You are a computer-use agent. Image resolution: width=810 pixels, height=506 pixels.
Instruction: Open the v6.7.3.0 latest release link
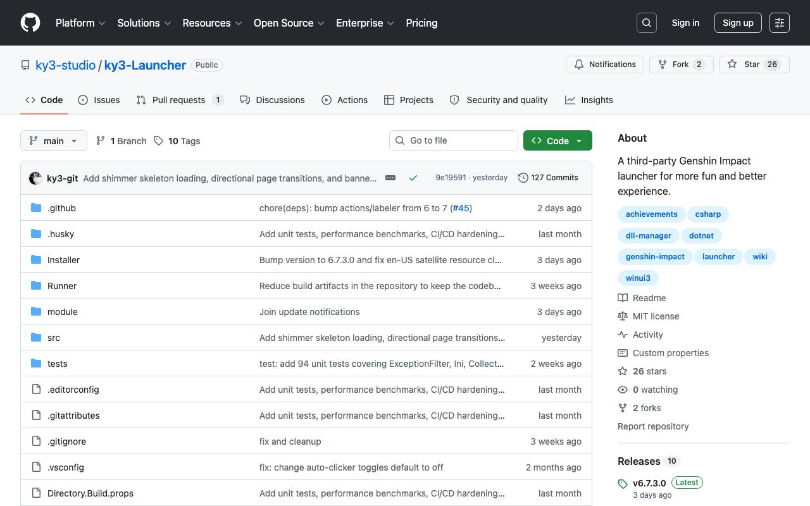tap(649, 483)
